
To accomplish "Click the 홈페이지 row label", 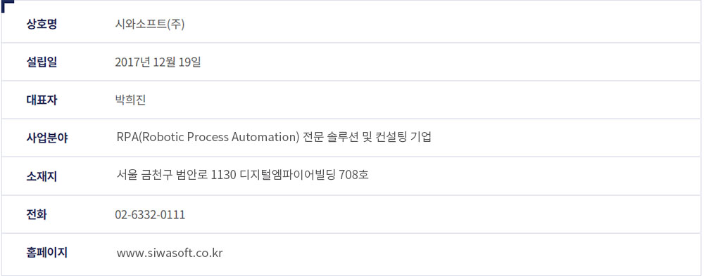I will click(47, 253).
